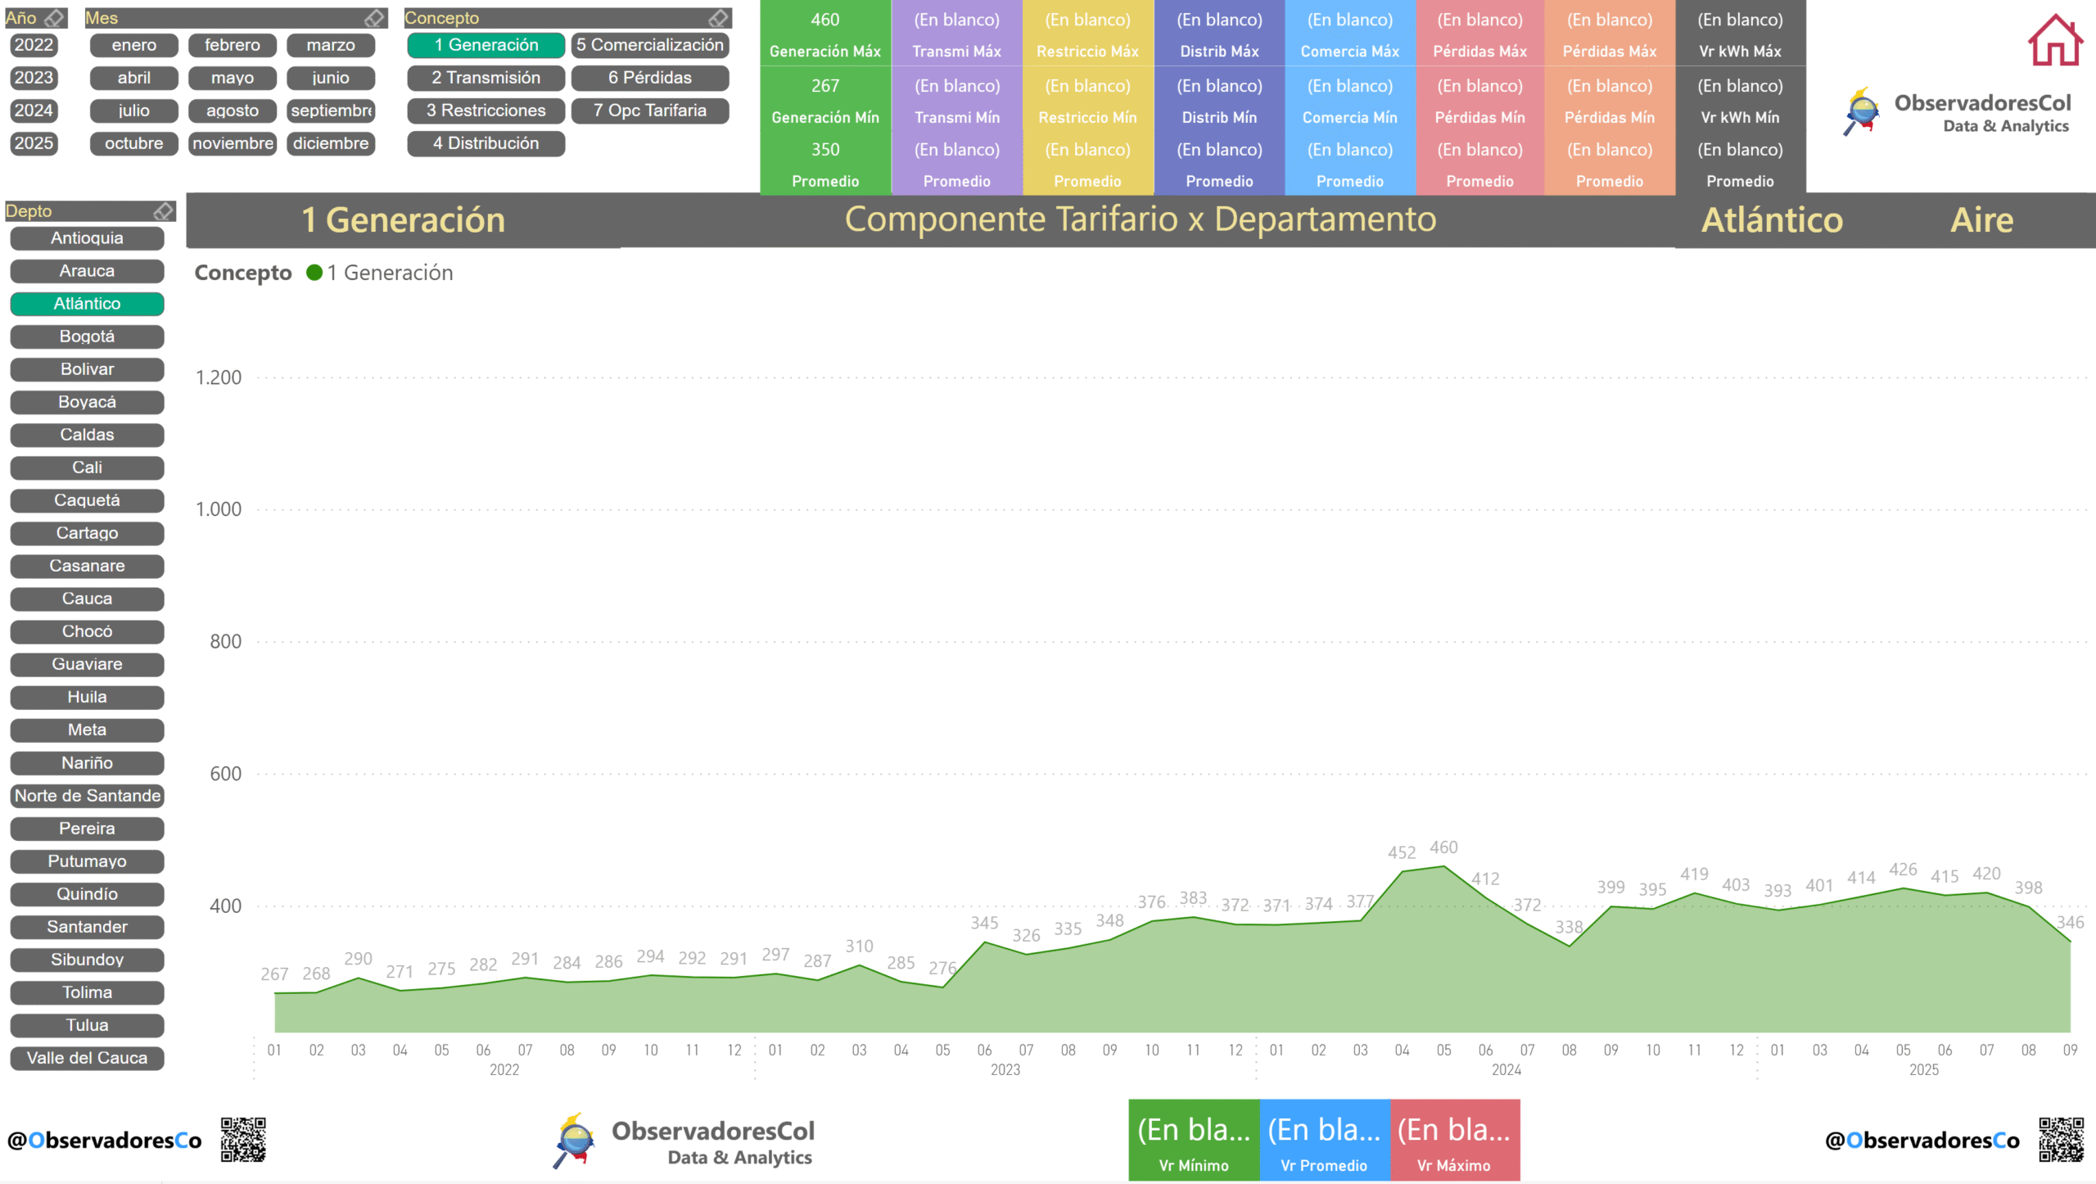2096x1184 pixels.
Task: Choose the 5 Comercialización concept
Action: [x=649, y=45]
